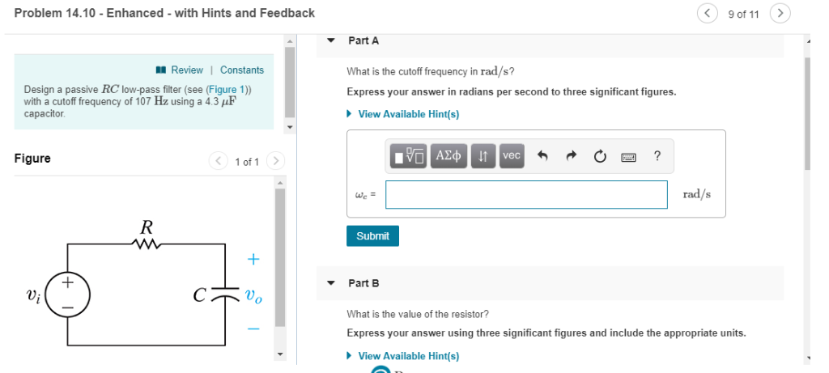This screenshot has width=829, height=373.
Task: Click the Review book icon
Action: click(x=161, y=70)
